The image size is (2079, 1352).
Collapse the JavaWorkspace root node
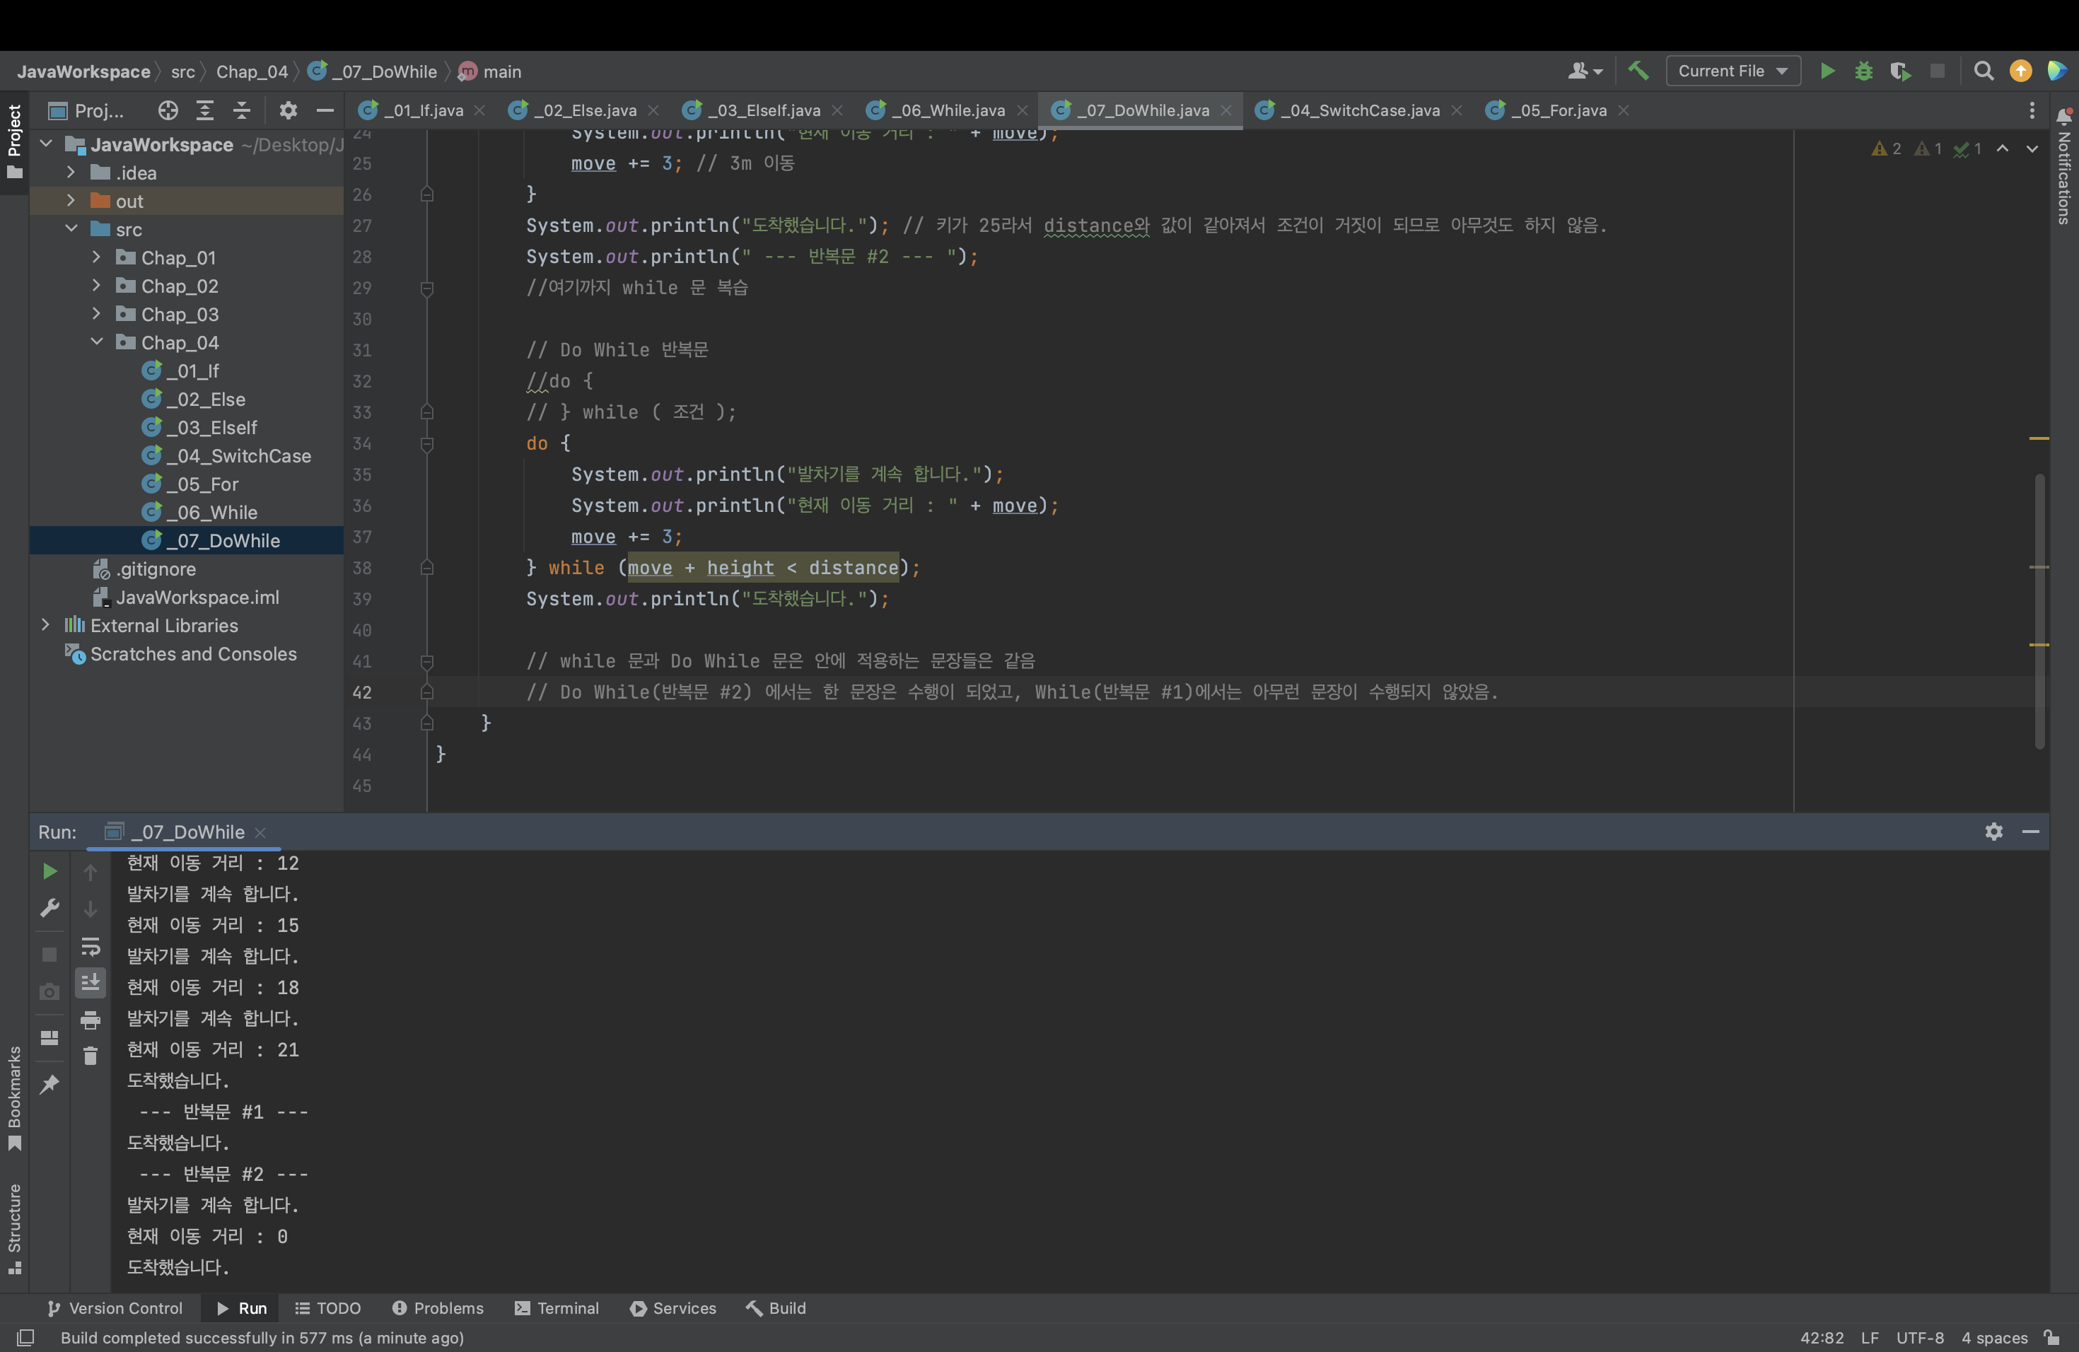[x=45, y=144]
